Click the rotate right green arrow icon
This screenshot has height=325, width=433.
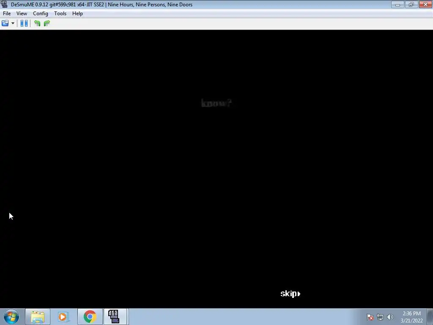(x=47, y=24)
